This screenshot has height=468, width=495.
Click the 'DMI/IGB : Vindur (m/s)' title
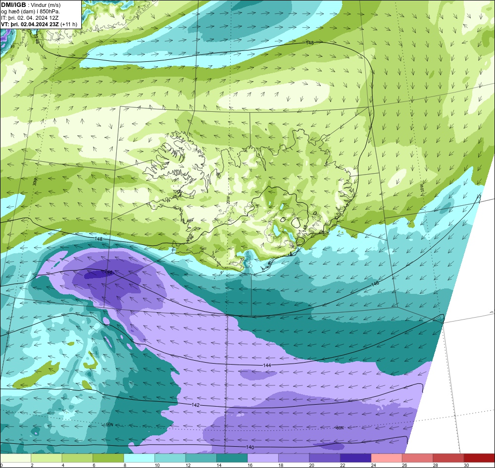coord(31,5)
